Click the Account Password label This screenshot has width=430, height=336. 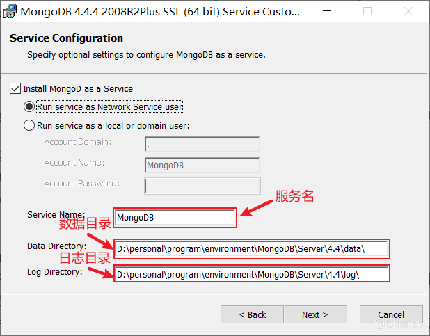tap(82, 184)
